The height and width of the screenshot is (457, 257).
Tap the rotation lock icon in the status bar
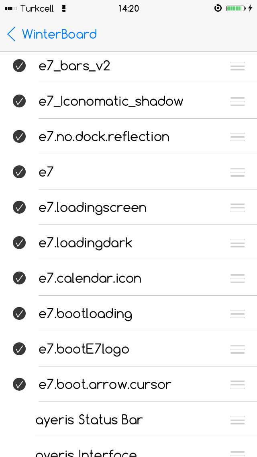coord(218,8)
